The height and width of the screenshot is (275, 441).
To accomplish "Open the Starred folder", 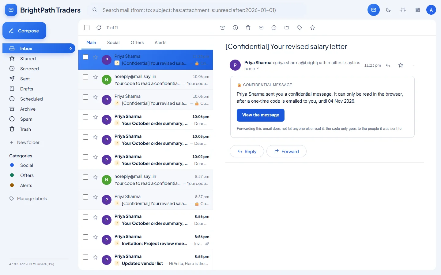I will (x=39, y=59).
